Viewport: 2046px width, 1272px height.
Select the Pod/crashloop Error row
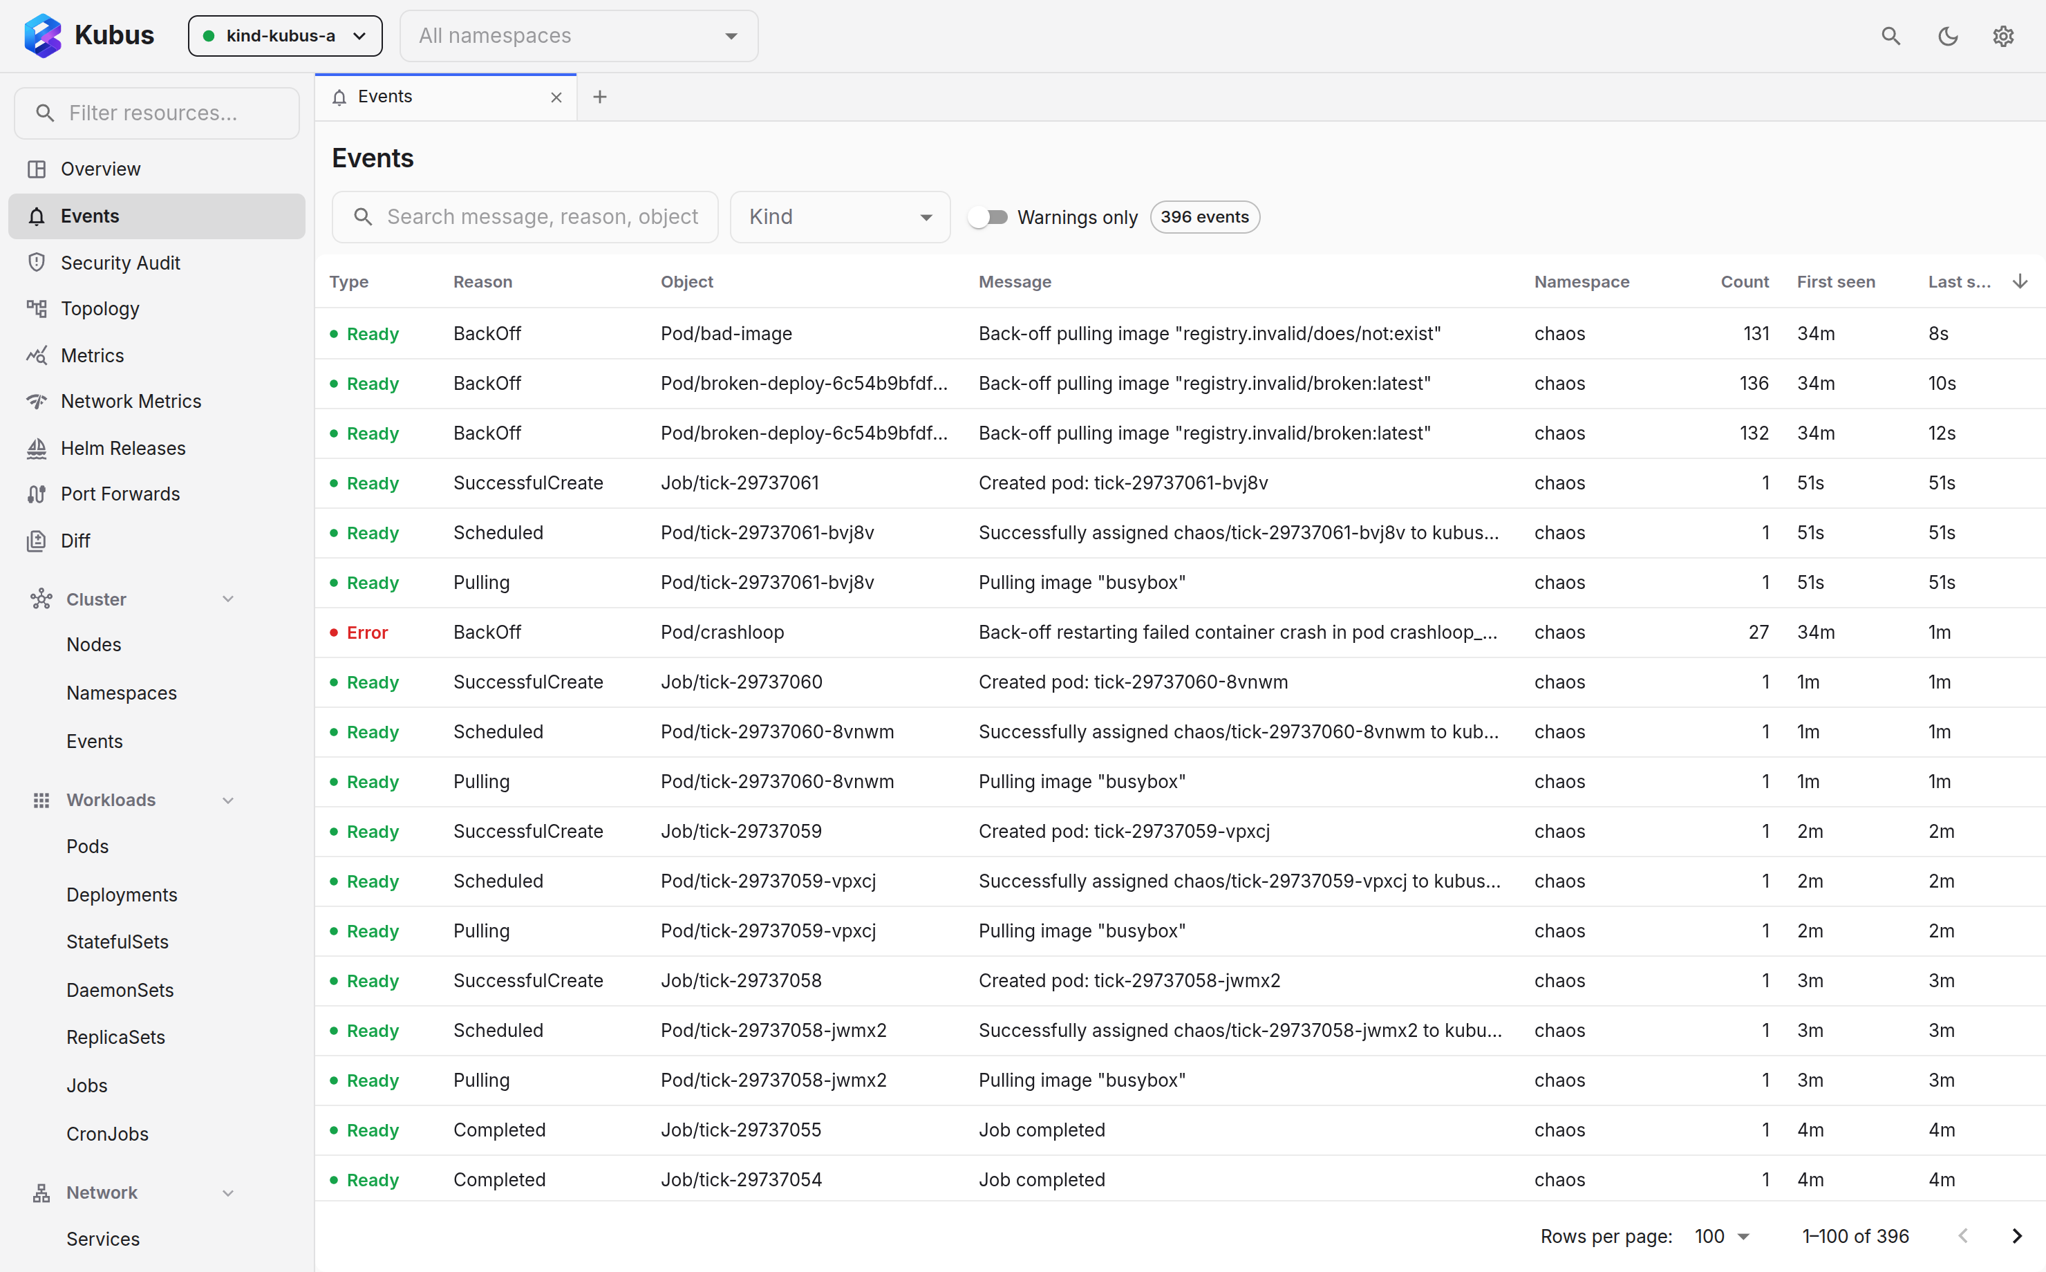tap(1180, 633)
